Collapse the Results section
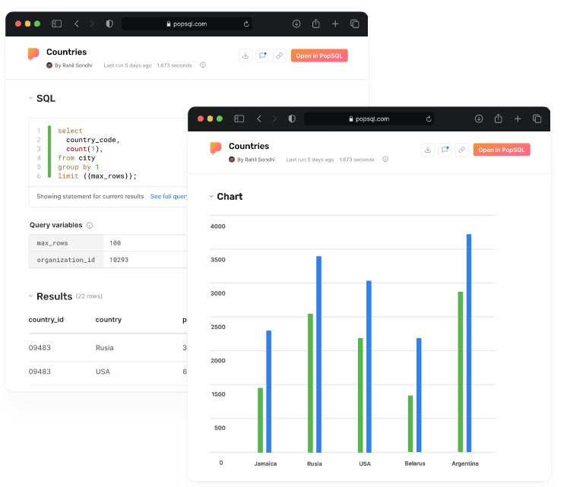 coord(30,296)
